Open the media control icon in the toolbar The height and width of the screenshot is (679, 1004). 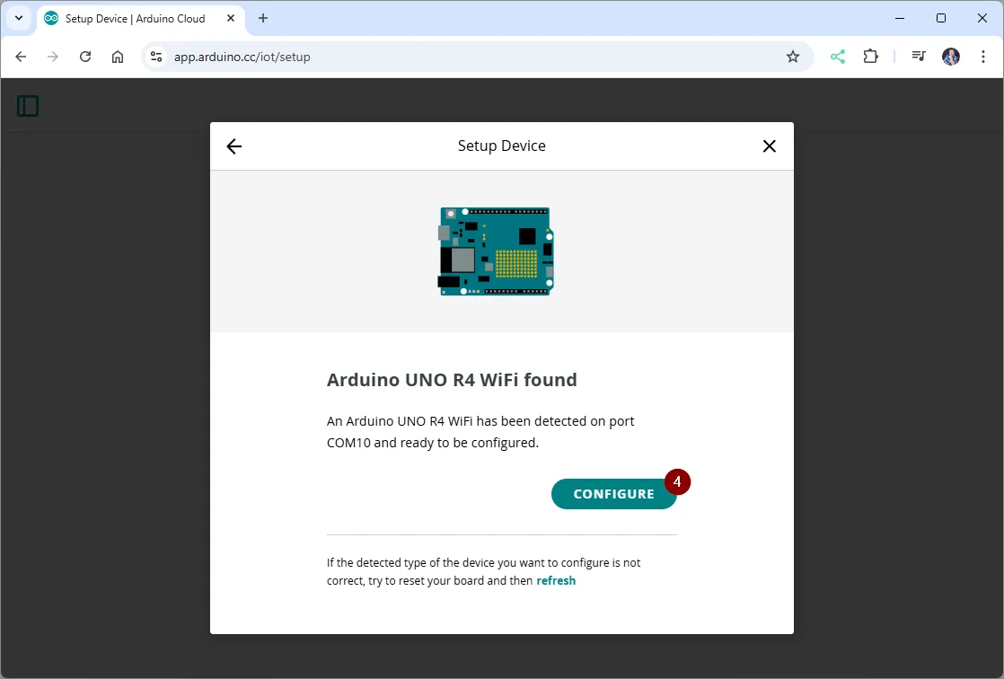918,57
